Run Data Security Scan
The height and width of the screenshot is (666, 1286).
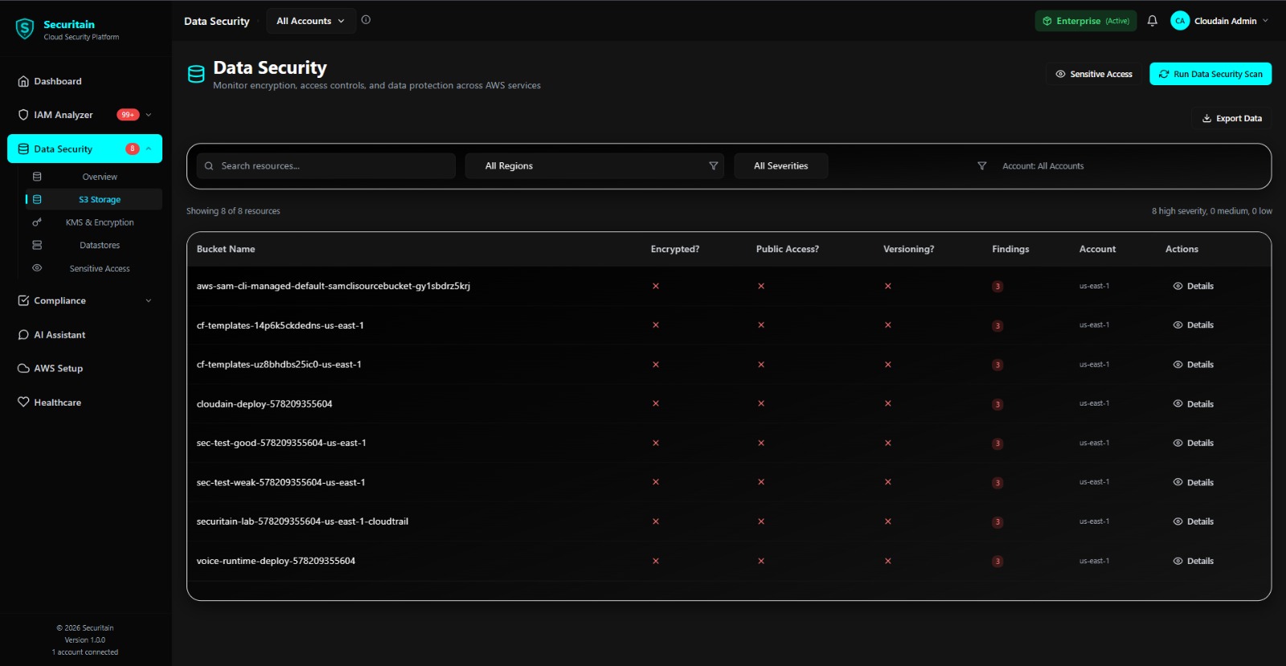click(1210, 74)
